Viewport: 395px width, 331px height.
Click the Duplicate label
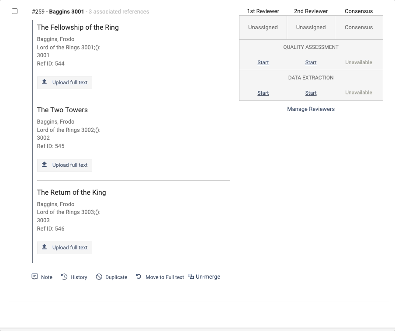pos(116,277)
